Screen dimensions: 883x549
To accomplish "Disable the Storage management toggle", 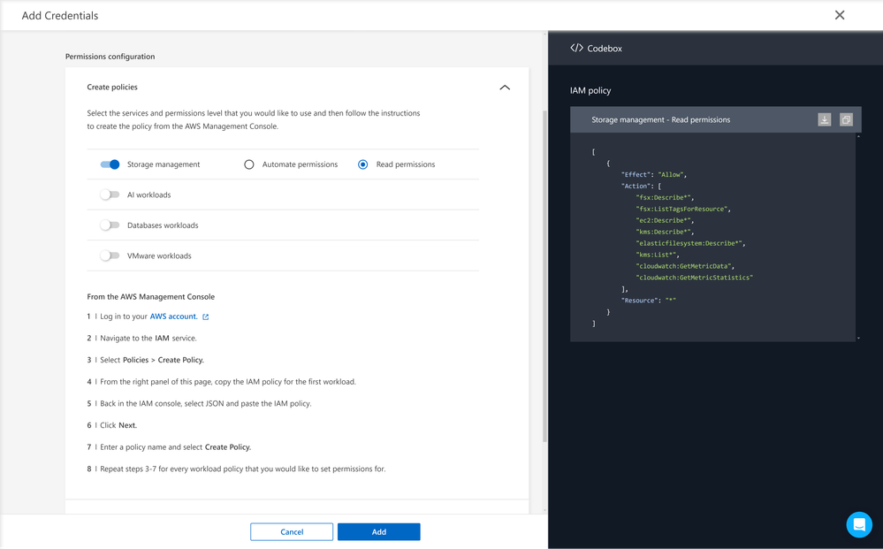I will coord(110,164).
